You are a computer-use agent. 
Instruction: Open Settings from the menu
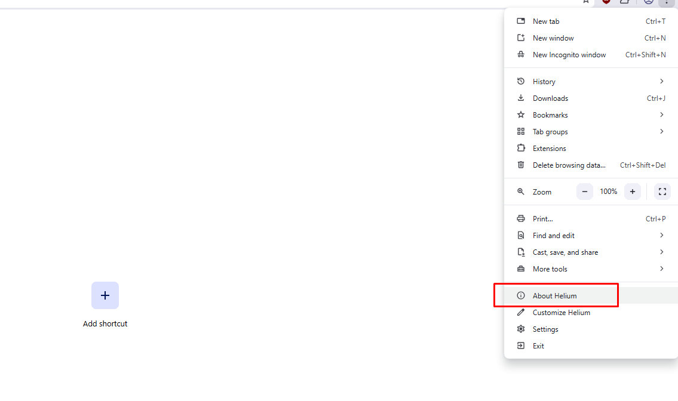tap(545, 329)
